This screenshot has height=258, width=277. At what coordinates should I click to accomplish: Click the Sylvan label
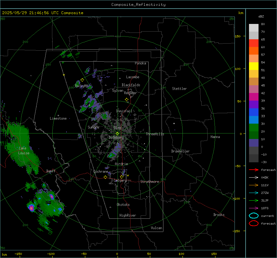(x=118, y=90)
